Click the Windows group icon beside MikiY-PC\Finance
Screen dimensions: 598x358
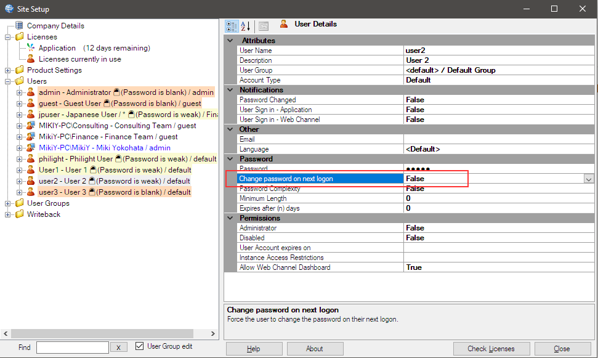31,136
